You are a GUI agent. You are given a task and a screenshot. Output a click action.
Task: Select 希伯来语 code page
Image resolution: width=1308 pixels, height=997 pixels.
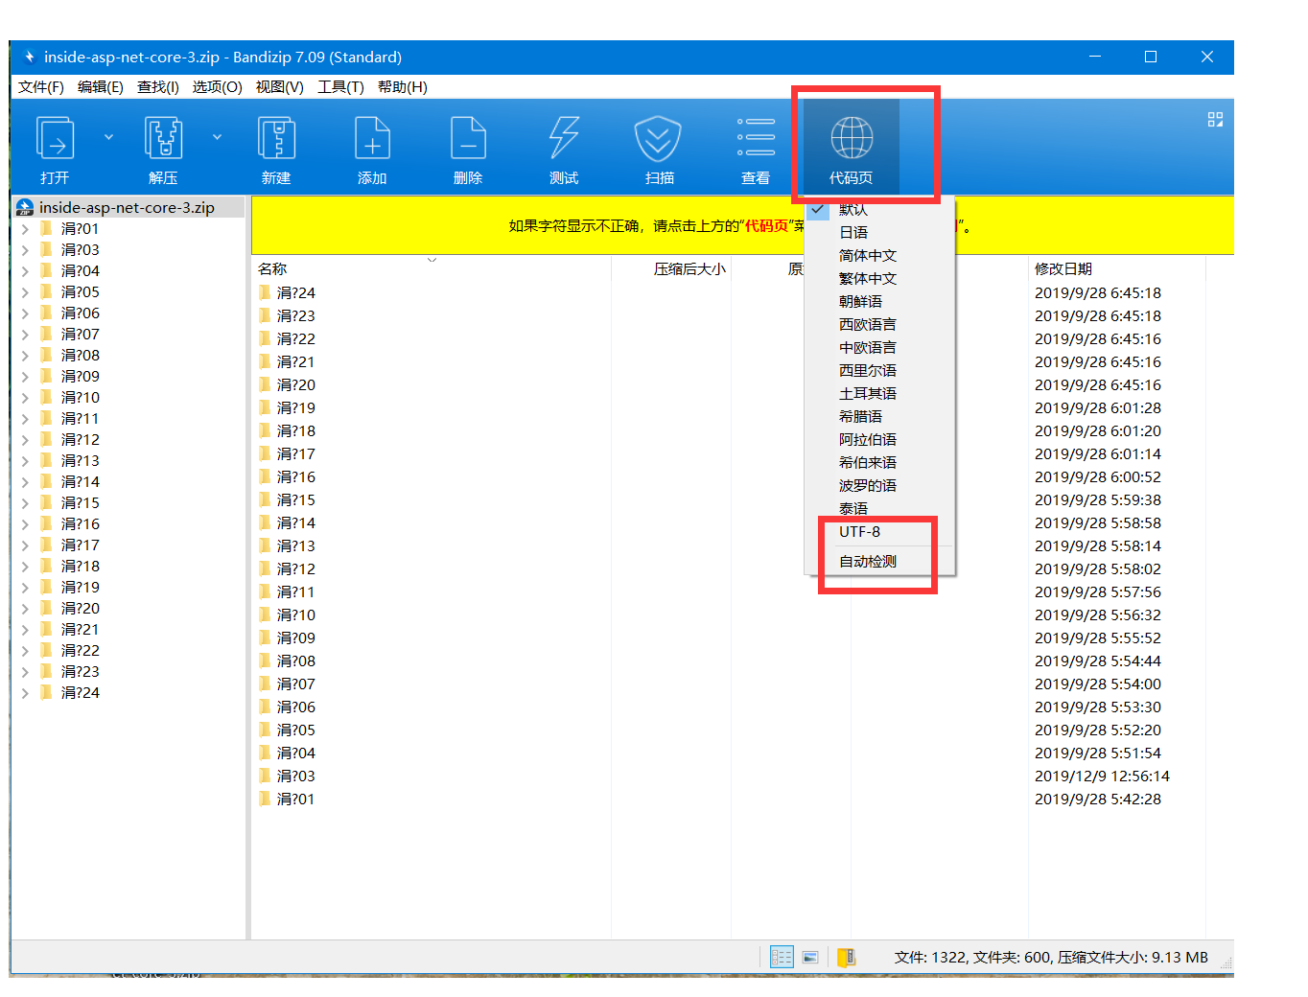click(880, 462)
